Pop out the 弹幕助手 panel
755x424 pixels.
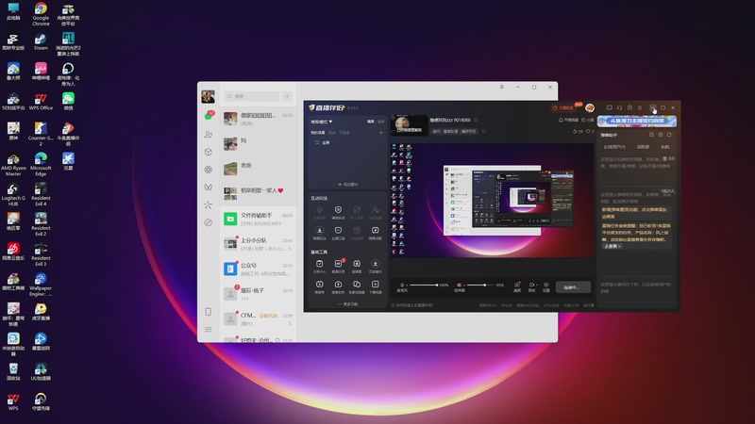669,135
